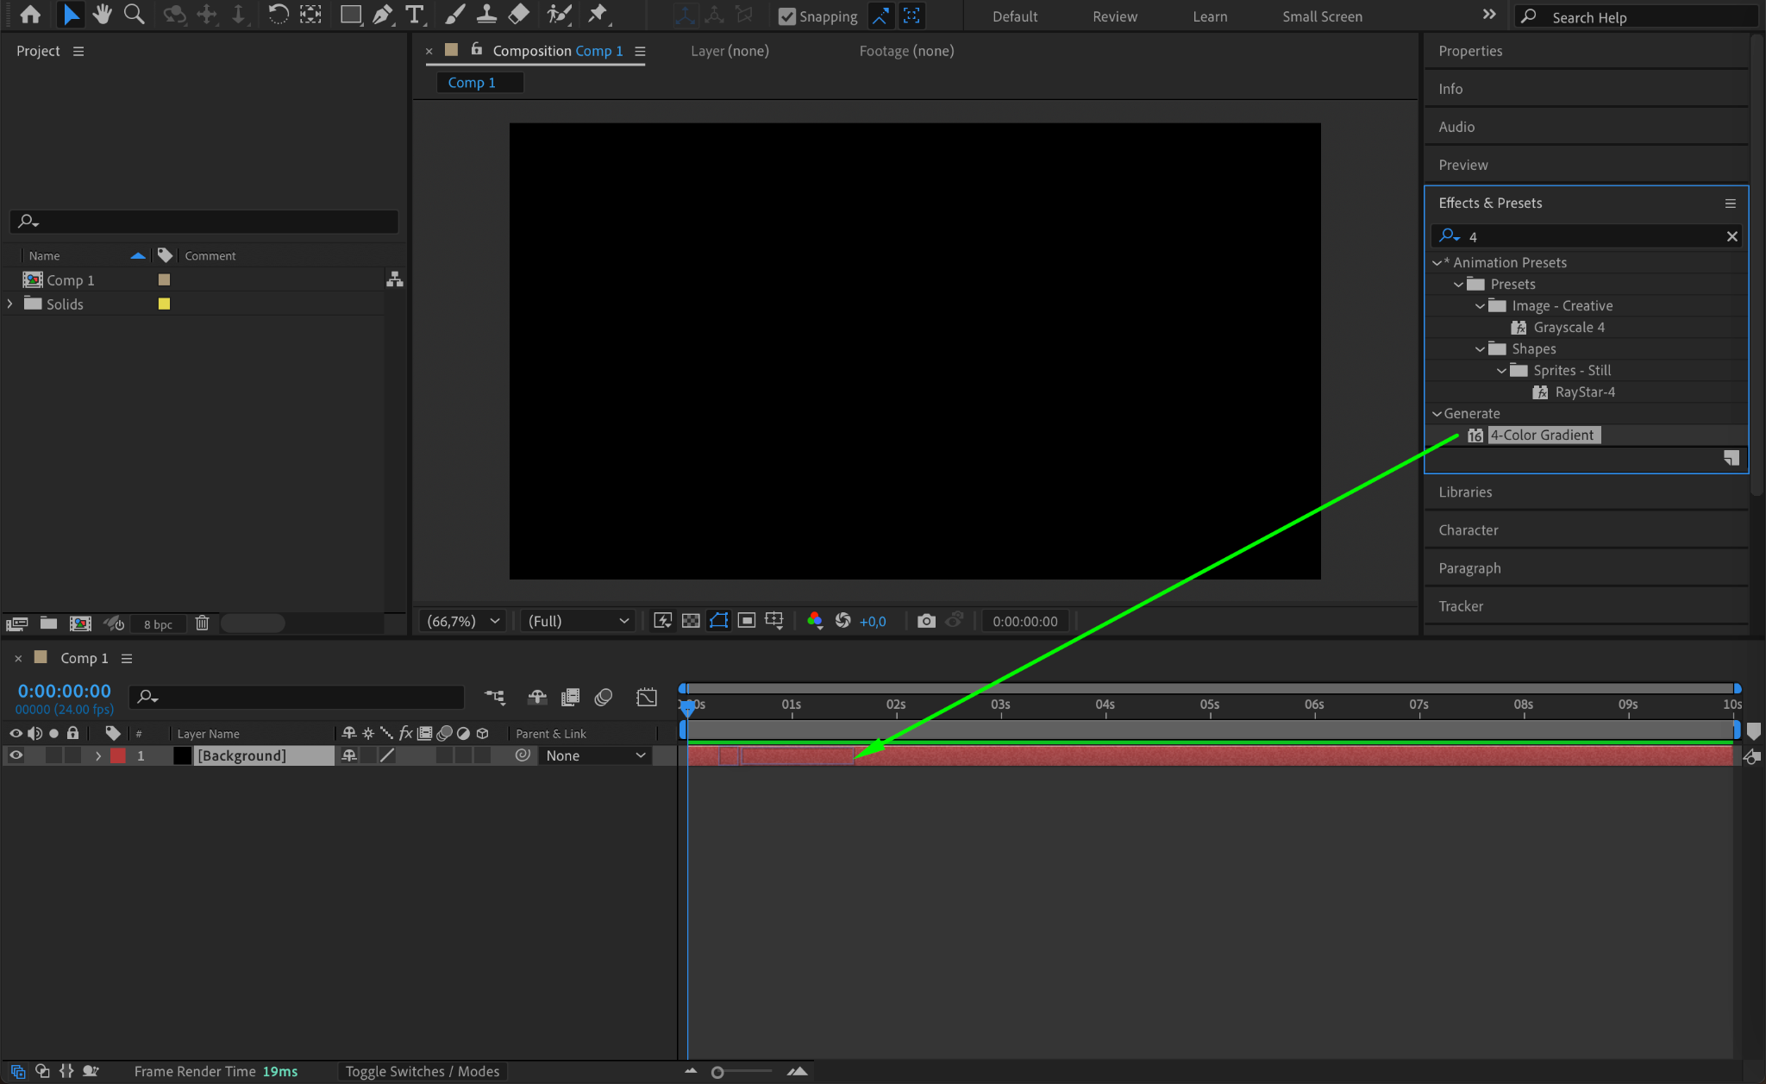The image size is (1766, 1084).
Task: Select the Pen tool
Action: click(x=382, y=15)
